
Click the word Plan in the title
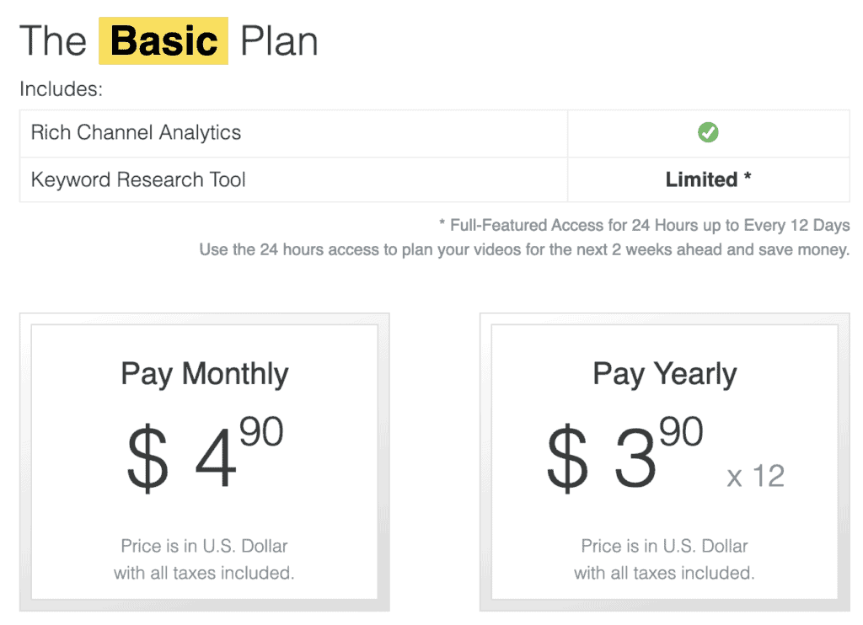tap(279, 40)
